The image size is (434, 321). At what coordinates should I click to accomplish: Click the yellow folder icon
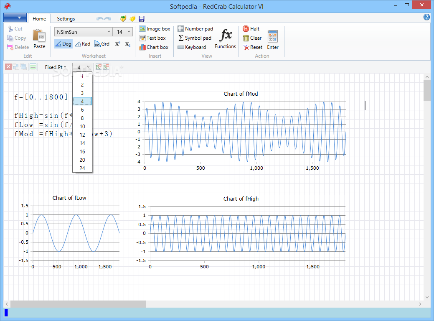132,18
